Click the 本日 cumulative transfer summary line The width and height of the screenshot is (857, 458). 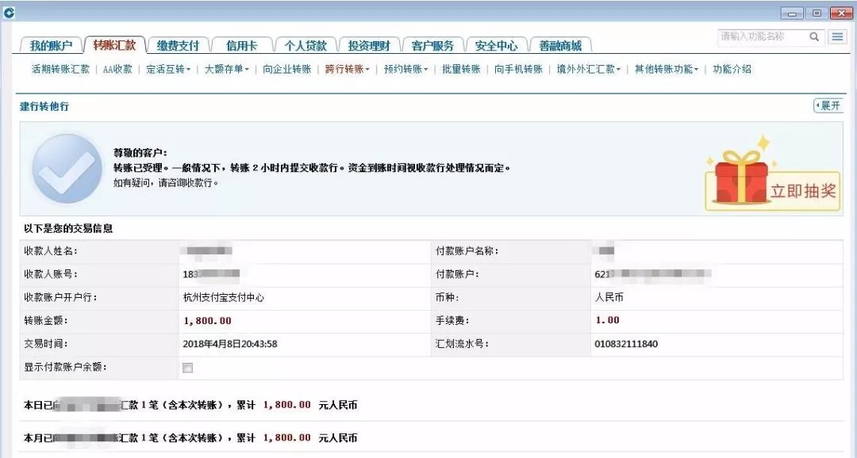tap(190, 405)
